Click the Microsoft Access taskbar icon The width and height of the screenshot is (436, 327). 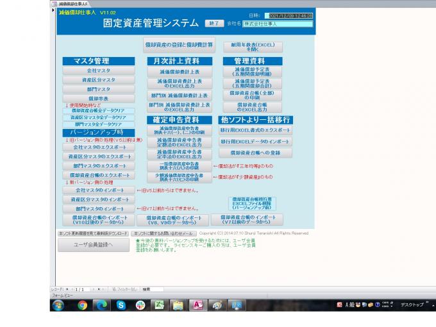197,305
